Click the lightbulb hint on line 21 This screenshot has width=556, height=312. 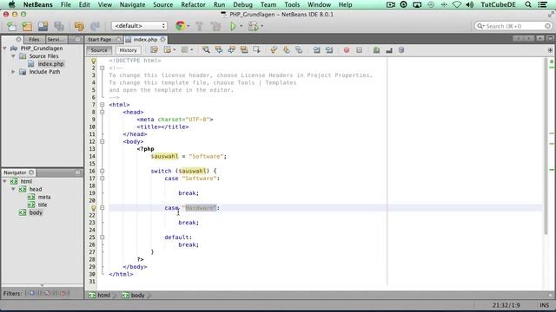(94, 208)
